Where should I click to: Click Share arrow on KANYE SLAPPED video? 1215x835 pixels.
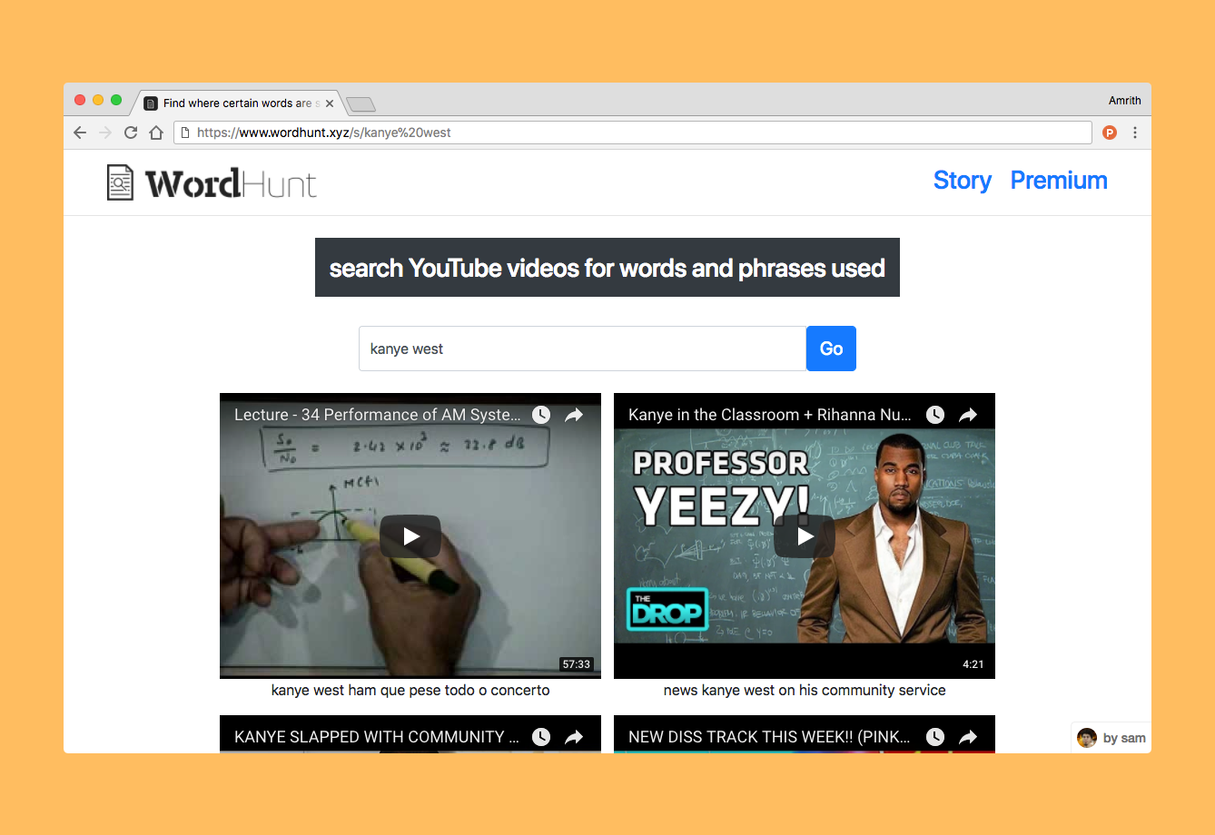click(x=574, y=737)
